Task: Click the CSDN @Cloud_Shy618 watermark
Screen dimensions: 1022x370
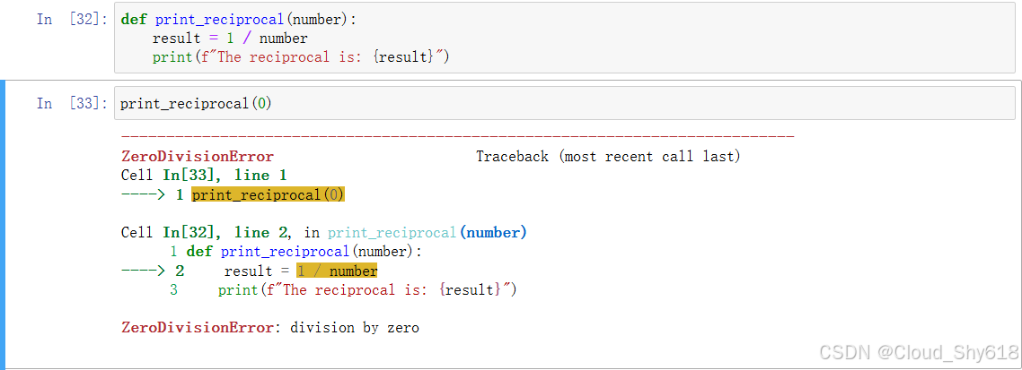Action: (919, 352)
